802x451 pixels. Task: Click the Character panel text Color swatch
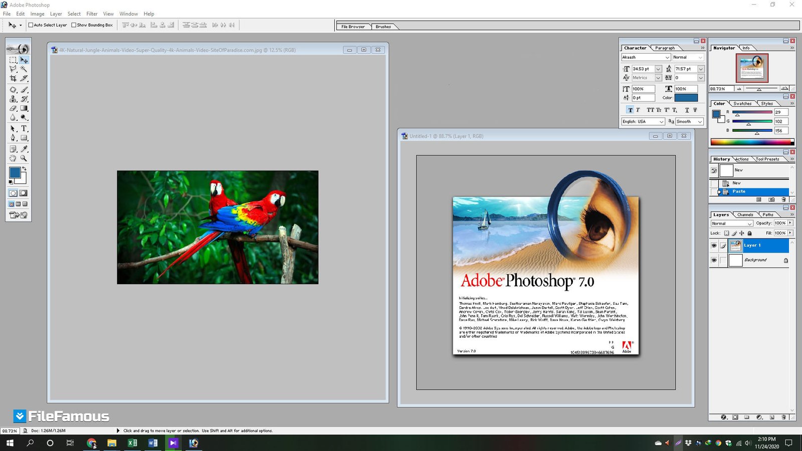(x=686, y=98)
